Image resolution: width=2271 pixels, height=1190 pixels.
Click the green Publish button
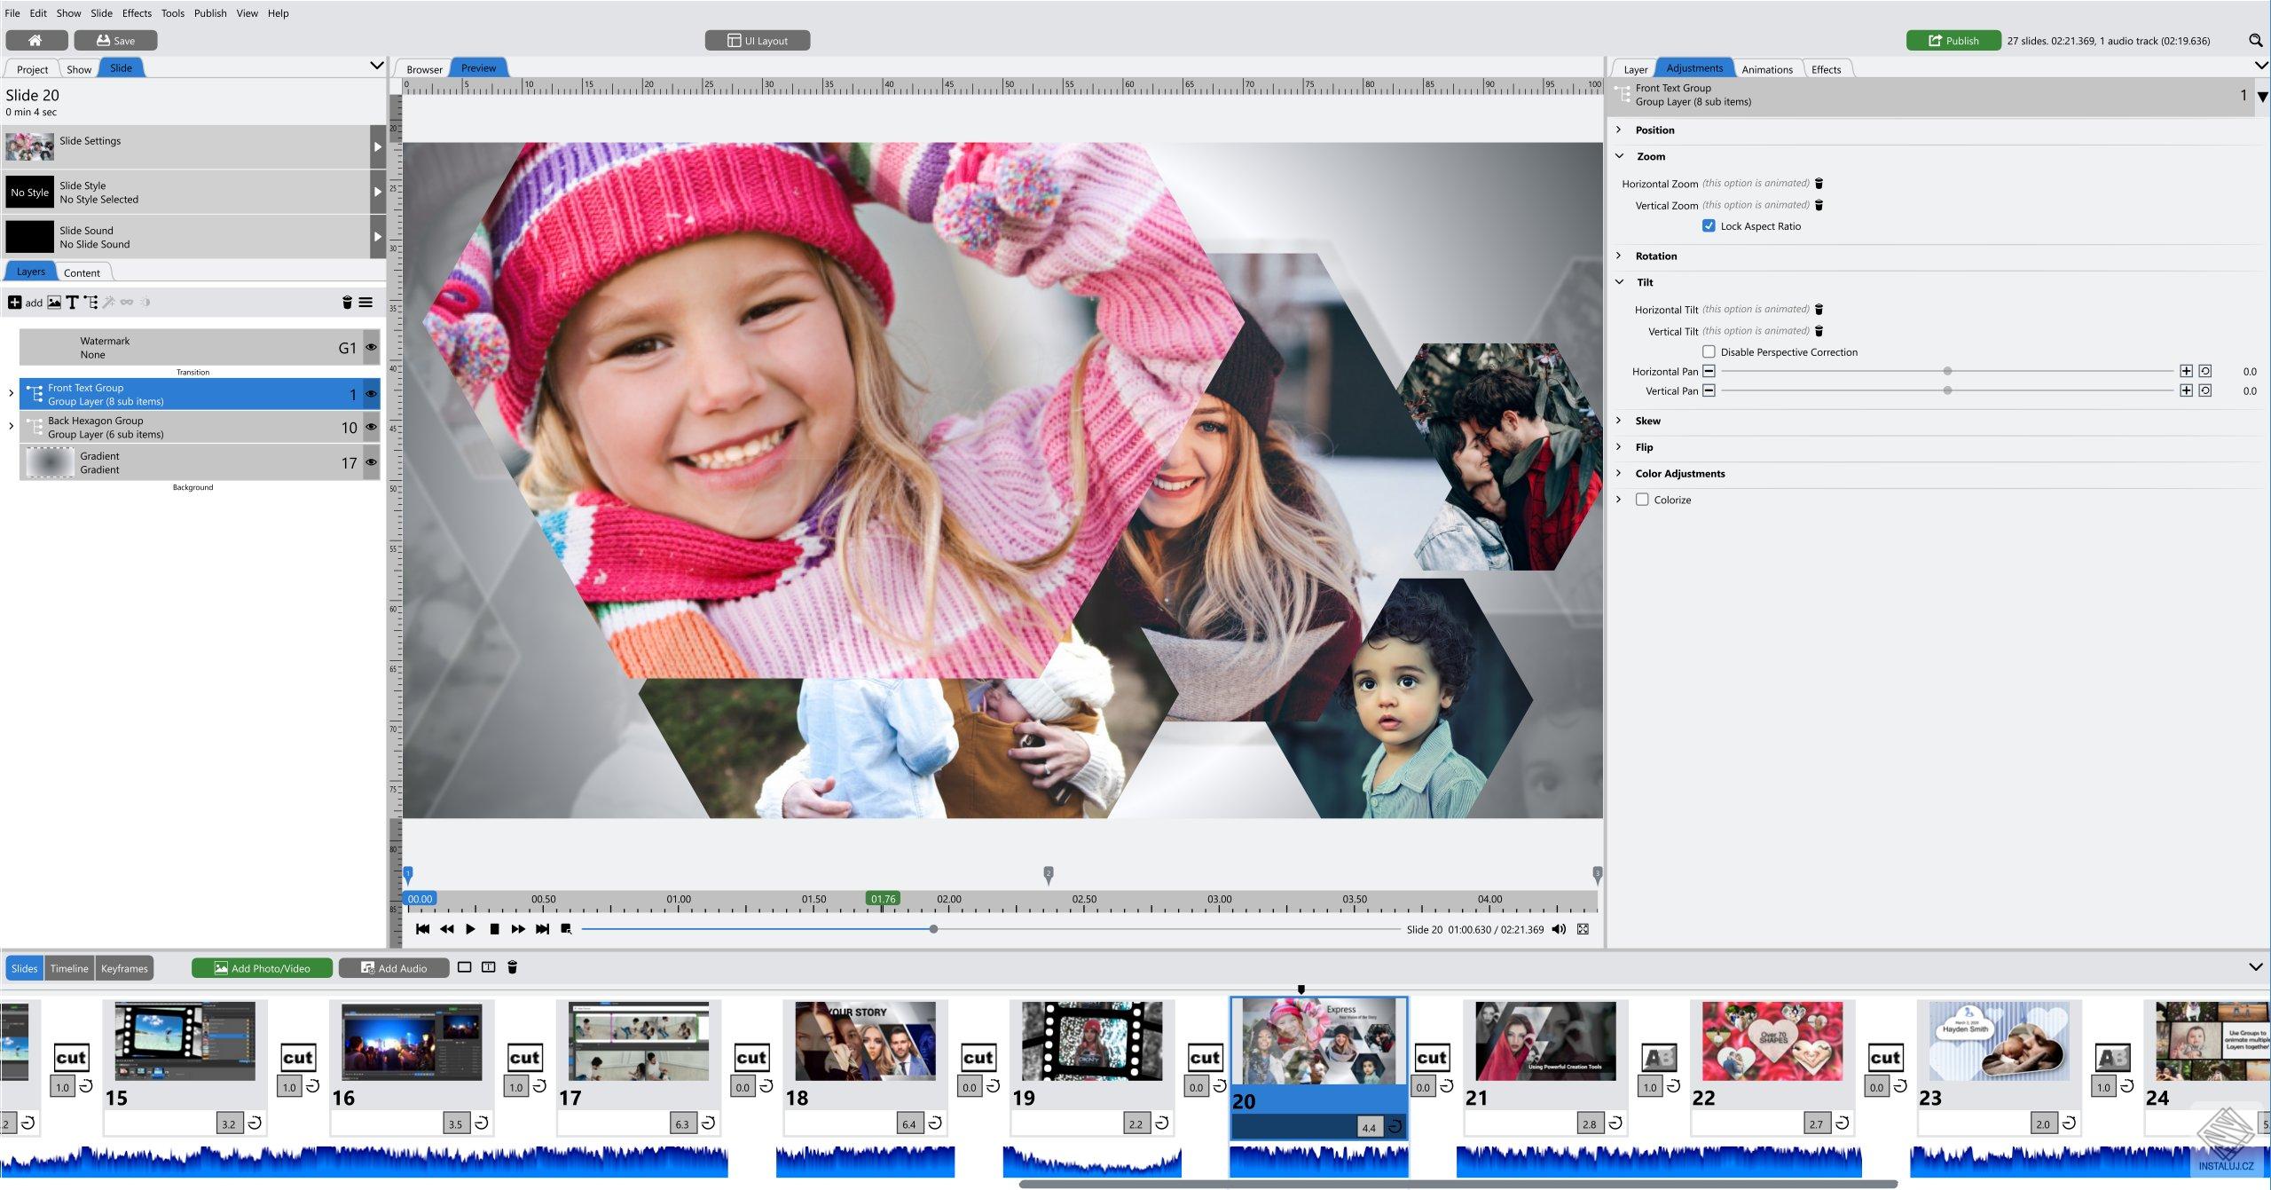pyautogui.click(x=1954, y=40)
